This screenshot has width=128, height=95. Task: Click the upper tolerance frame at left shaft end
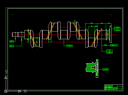[x=11, y=41]
